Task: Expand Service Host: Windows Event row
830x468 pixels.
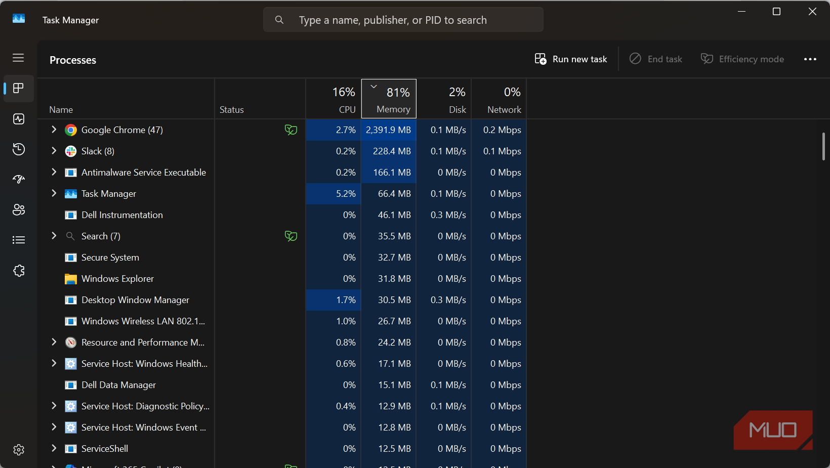Action: [x=54, y=427]
